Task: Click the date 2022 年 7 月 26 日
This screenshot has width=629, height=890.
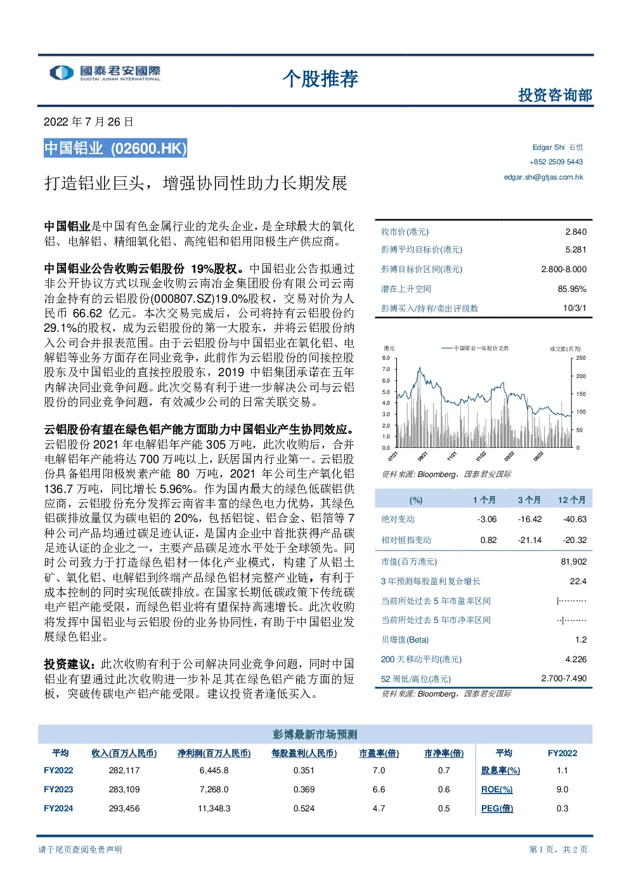Action: [89, 122]
